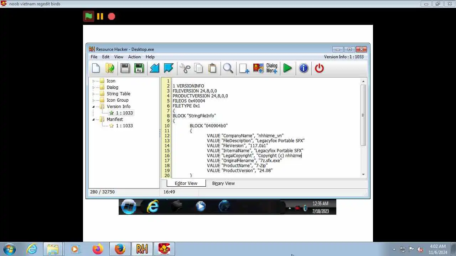The height and width of the screenshot is (256, 456).
Task: Open the File menu
Action: pyautogui.click(x=94, y=57)
